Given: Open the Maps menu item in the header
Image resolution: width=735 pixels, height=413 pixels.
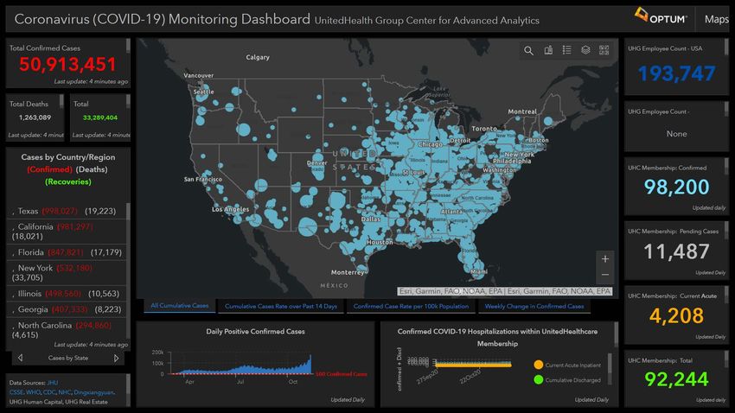Looking at the screenshot, I should [716, 19].
